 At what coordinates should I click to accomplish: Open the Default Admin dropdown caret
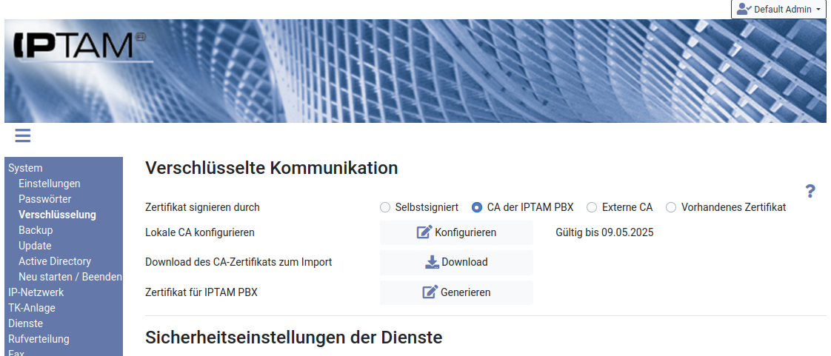818,10
